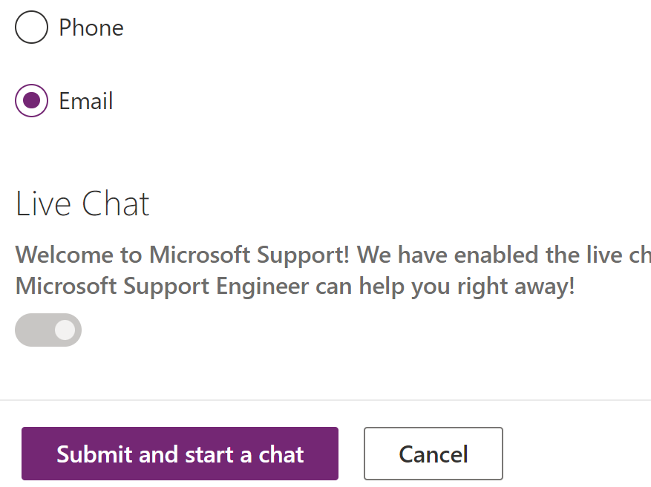Screen dimensions: 651x487
Task: Click the words help you right away
Action: 467,287
